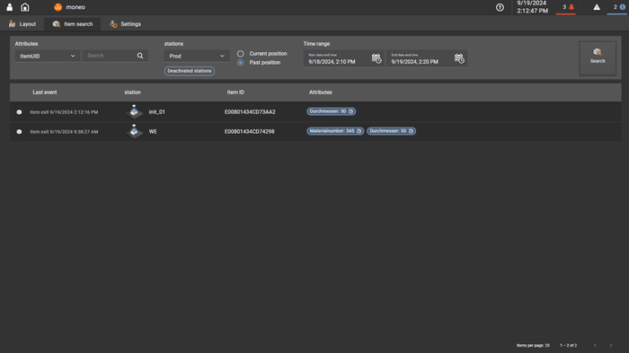Switch to the Layout tab
The height and width of the screenshot is (353, 629).
[x=22, y=24]
